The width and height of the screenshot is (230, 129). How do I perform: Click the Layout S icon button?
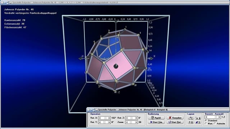[198, 122]
